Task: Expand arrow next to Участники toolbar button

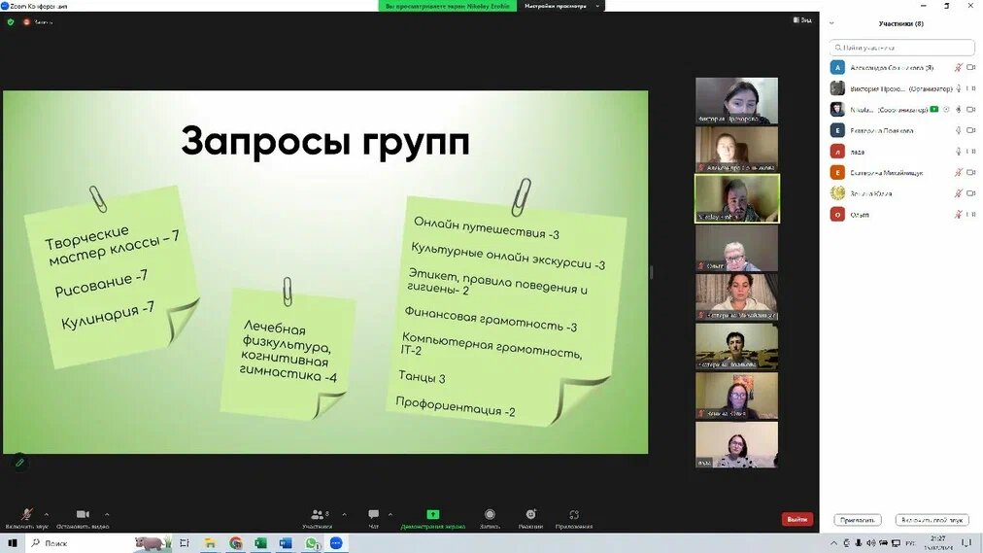Action: tap(344, 515)
